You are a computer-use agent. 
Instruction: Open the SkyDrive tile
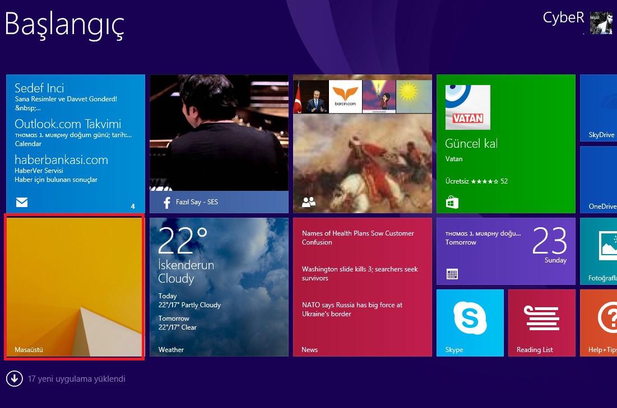pyautogui.click(x=599, y=108)
